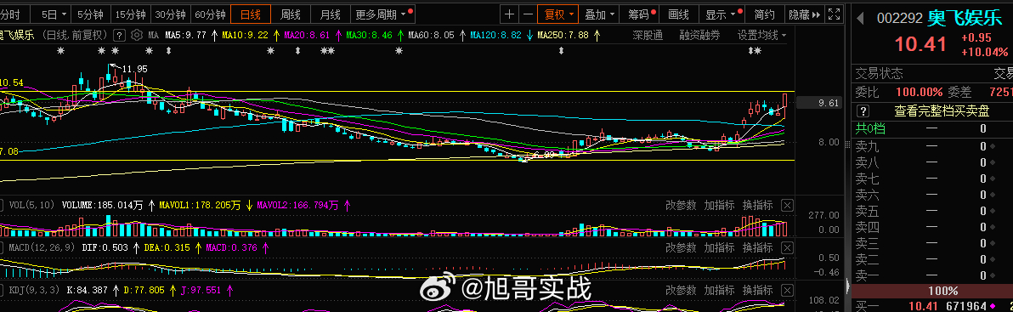Screen dimensions: 1013x312
Task: Click 加指标 in MACD panel
Action: coord(719,247)
